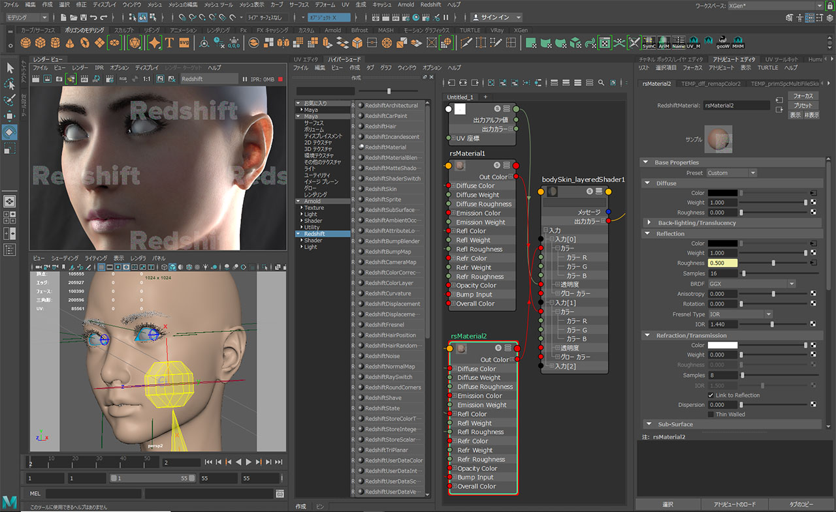The width and height of the screenshot is (836, 512).
Task: Click the Reflection Roughness 0.500 value field
Action: pyautogui.click(x=722, y=263)
